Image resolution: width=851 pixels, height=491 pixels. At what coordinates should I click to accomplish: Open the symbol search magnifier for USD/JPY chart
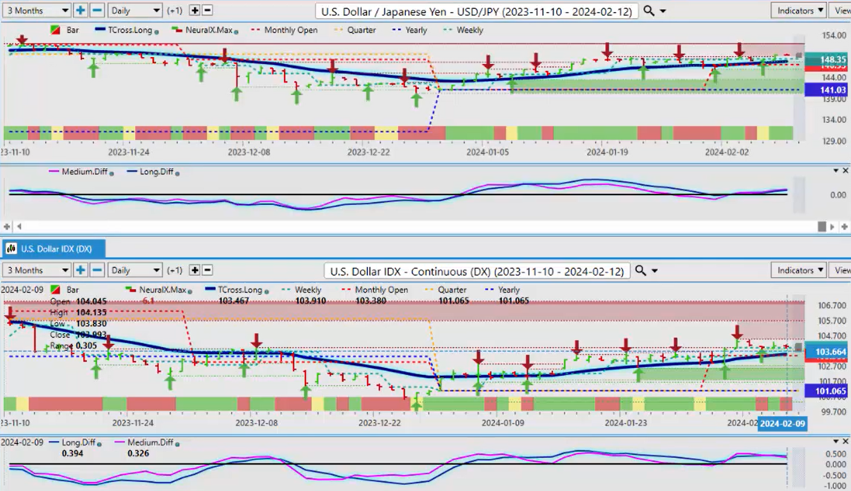click(x=648, y=11)
